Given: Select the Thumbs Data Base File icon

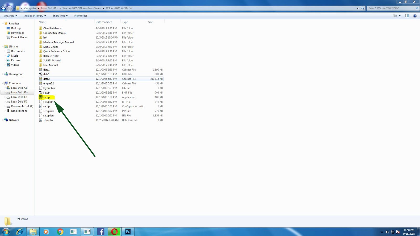Looking at the screenshot, I should [x=41, y=120].
